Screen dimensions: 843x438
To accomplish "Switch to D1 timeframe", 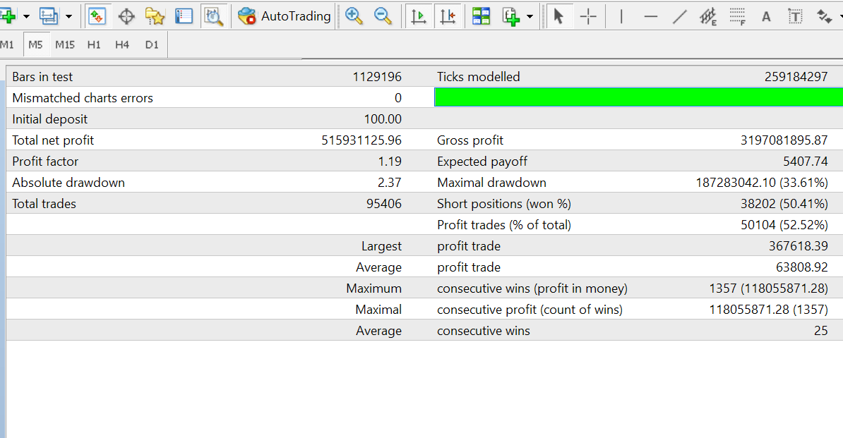I will click(152, 44).
